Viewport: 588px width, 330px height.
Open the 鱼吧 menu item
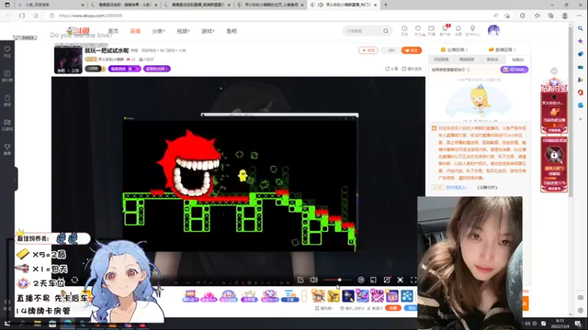click(x=232, y=31)
